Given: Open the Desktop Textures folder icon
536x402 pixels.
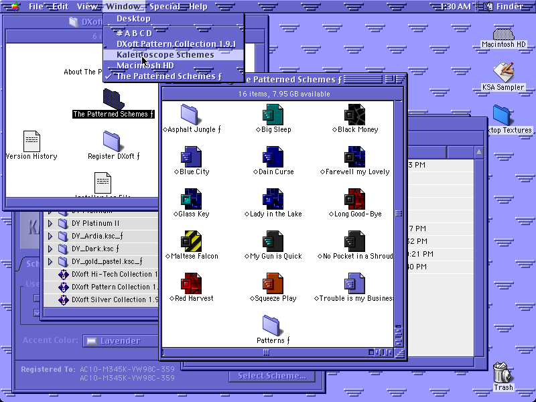Looking at the screenshot, I should [501, 115].
